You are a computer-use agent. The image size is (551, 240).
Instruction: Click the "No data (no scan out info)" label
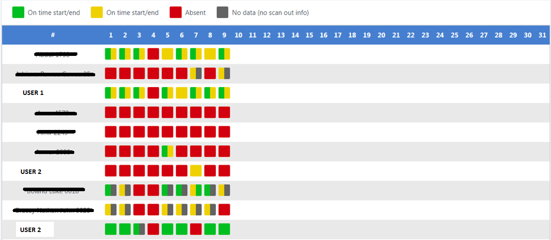(270, 12)
